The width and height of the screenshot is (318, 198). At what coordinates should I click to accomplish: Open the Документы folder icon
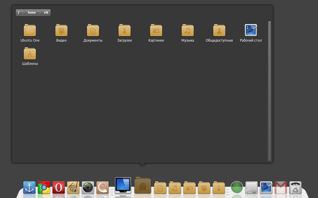click(93, 30)
